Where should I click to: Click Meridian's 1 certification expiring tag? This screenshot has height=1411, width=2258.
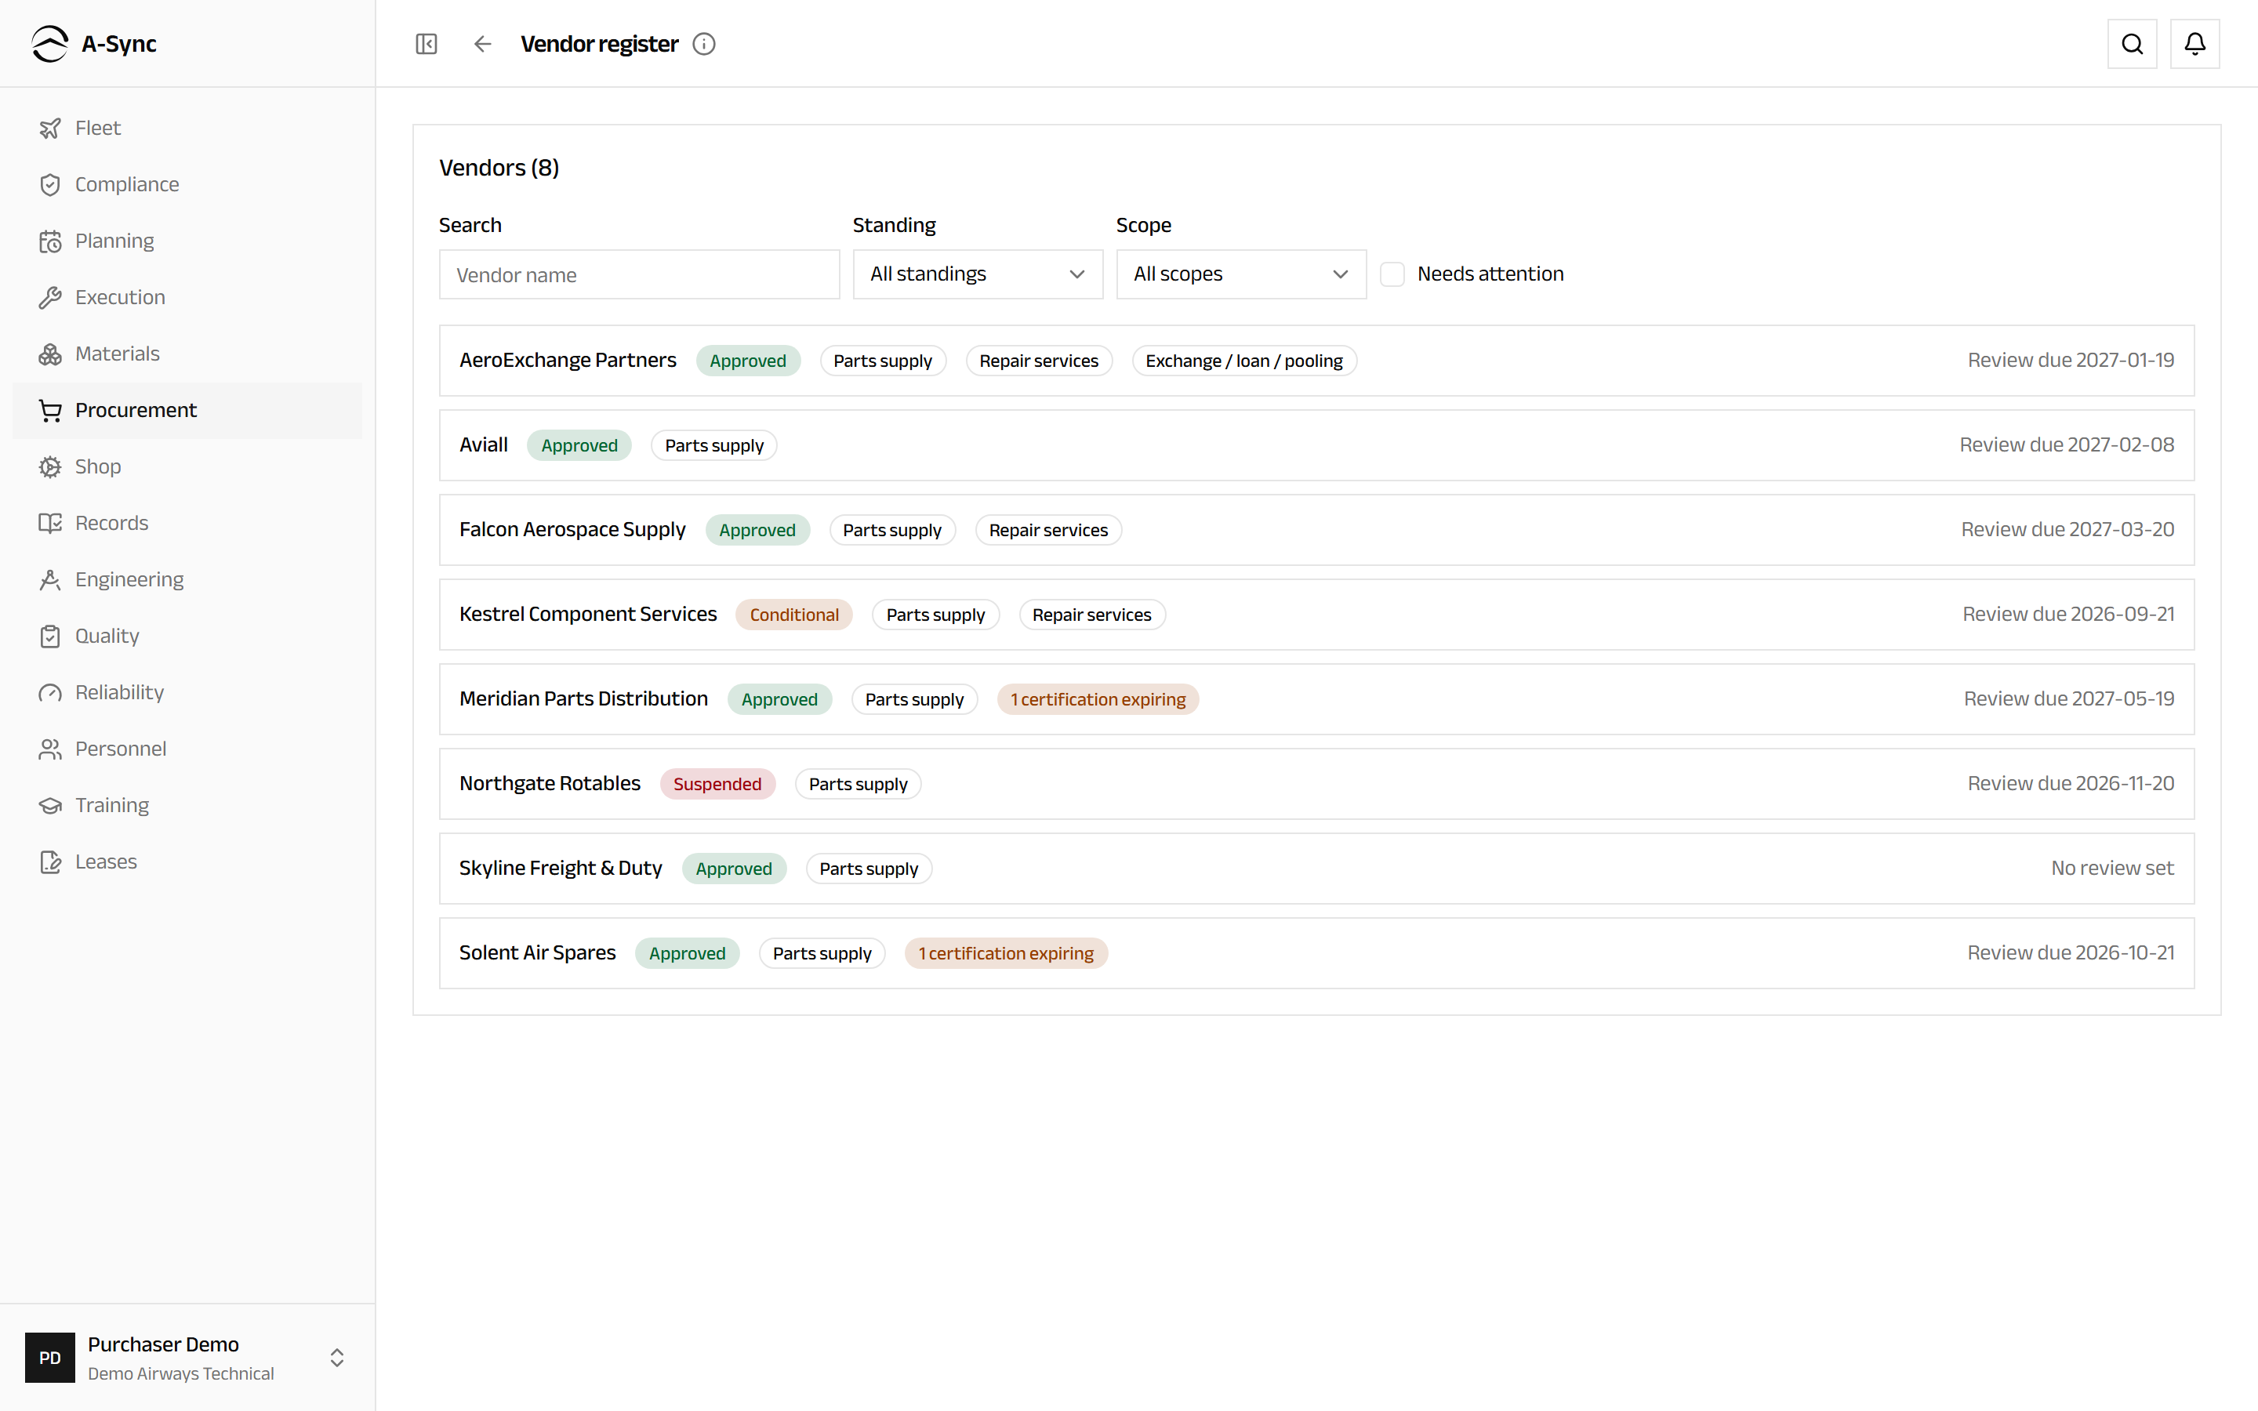tap(1098, 700)
